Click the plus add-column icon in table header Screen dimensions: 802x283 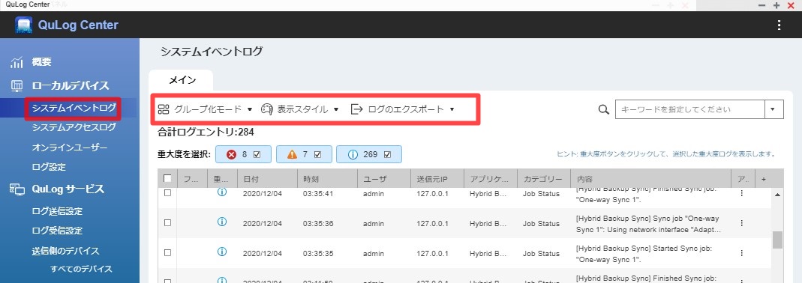[x=764, y=179]
